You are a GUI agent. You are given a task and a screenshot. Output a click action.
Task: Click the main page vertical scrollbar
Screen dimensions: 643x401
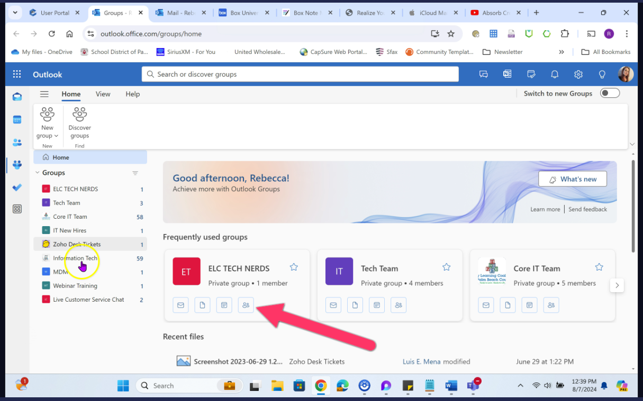(x=633, y=206)
